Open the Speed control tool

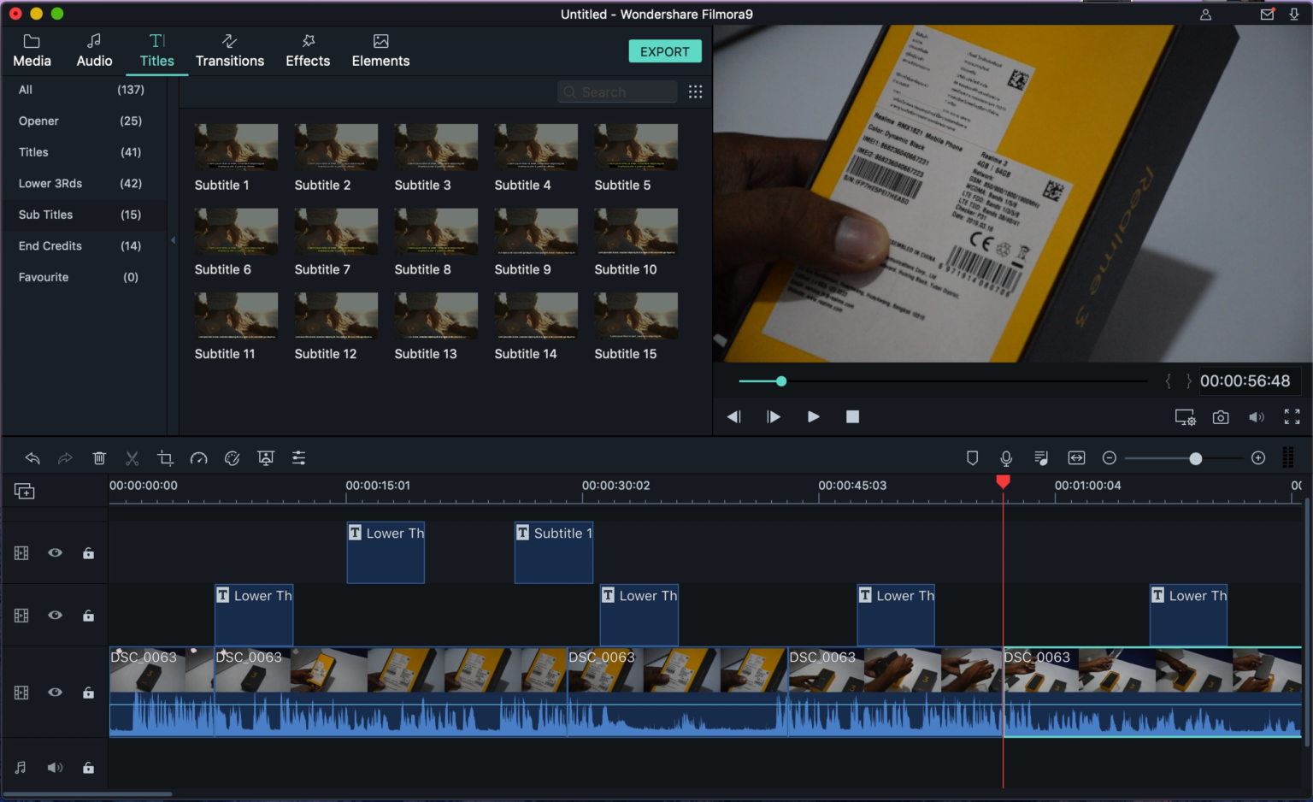pyautogui.click(x=199, y=457)
